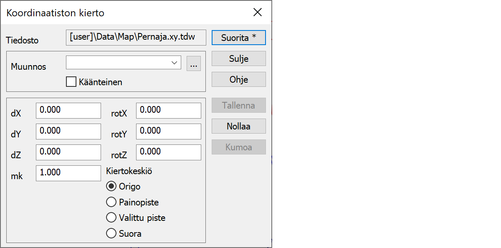This screenshot has height=248, width=501.
Task: Reset values with the Nollaa button
Action: (x=238, y=126)
